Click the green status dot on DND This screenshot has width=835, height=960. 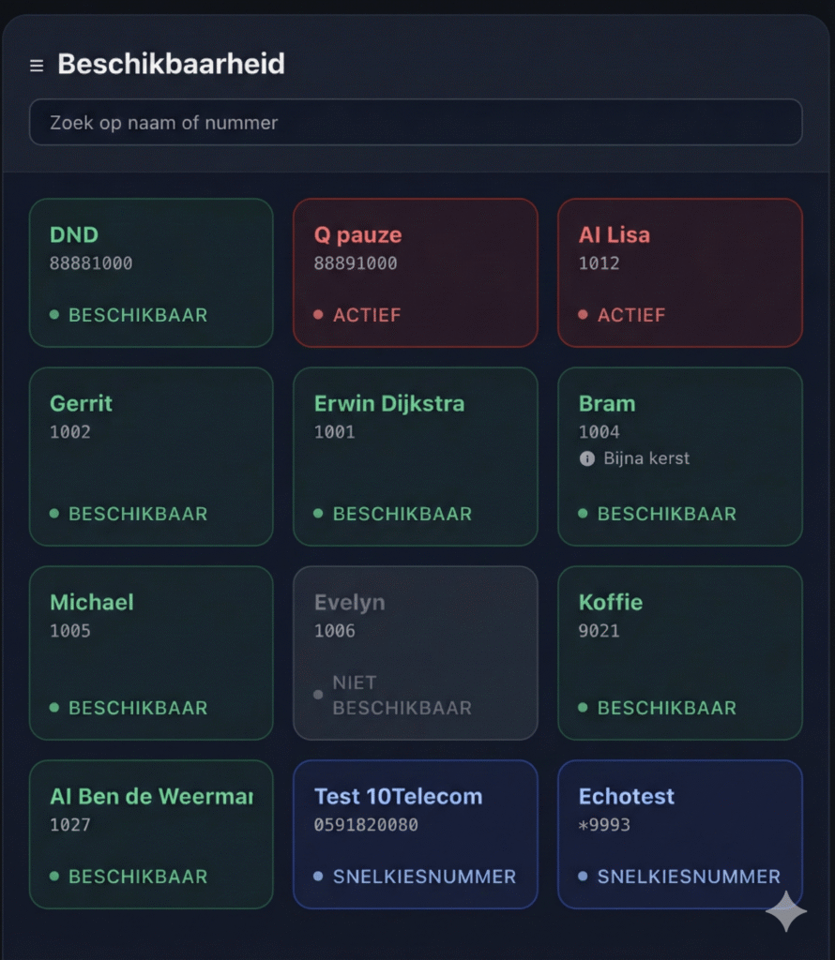point(54,315)
